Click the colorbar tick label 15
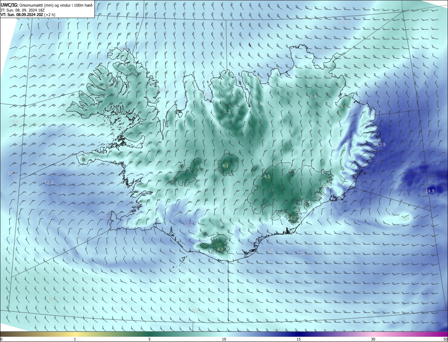This screenshot has height=342, width=448. (299, 340)
